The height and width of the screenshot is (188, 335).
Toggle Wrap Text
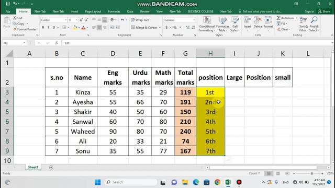click(140, 20)
